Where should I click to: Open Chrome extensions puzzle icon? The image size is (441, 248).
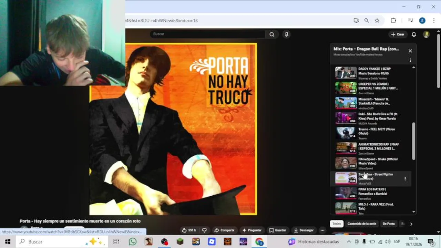393,21
